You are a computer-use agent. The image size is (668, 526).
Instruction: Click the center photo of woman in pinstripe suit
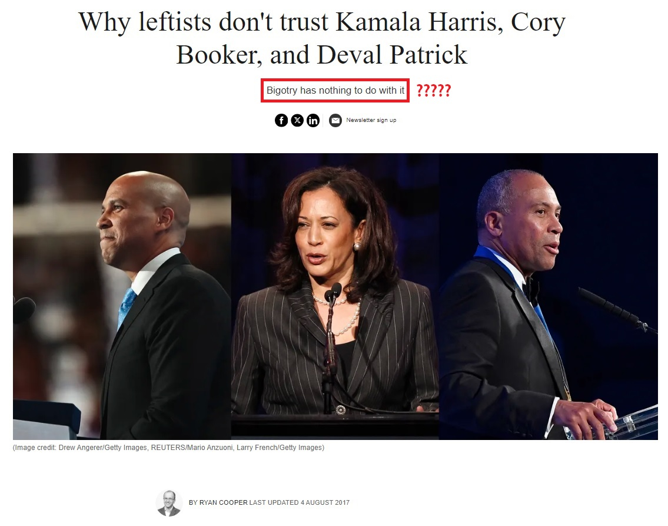(335, 296)
